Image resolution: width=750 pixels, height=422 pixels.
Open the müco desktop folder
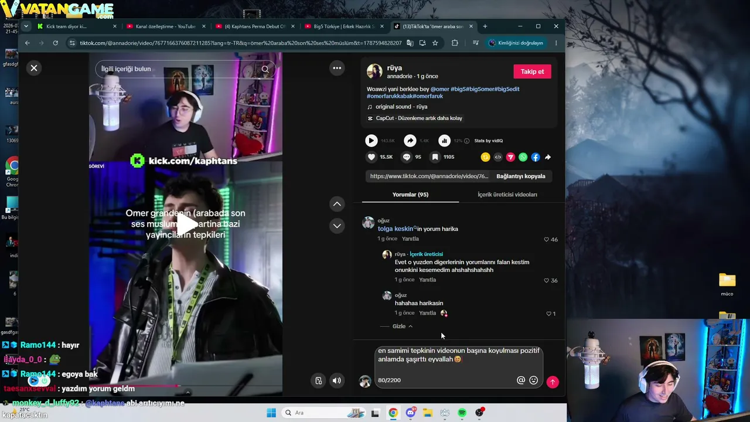[727, 283]
